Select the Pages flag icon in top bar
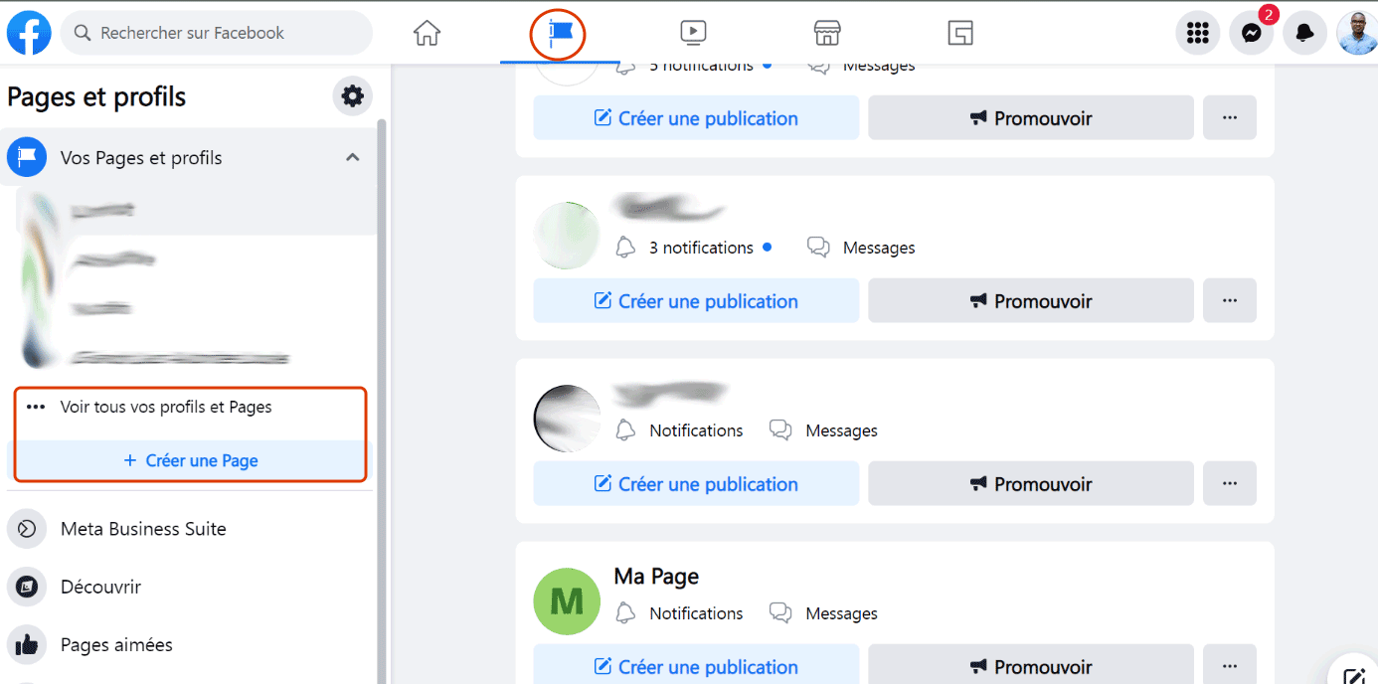Screen dimensions: 1378x684 (559, 33)
